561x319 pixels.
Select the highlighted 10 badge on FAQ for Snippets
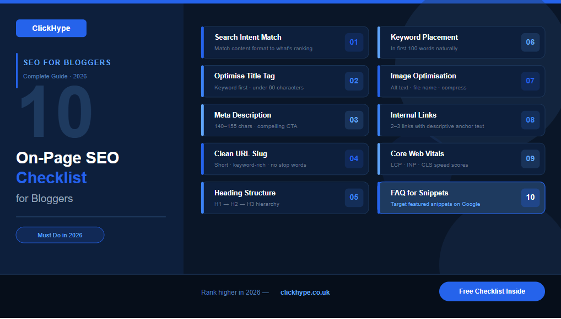tap(530, 197)
